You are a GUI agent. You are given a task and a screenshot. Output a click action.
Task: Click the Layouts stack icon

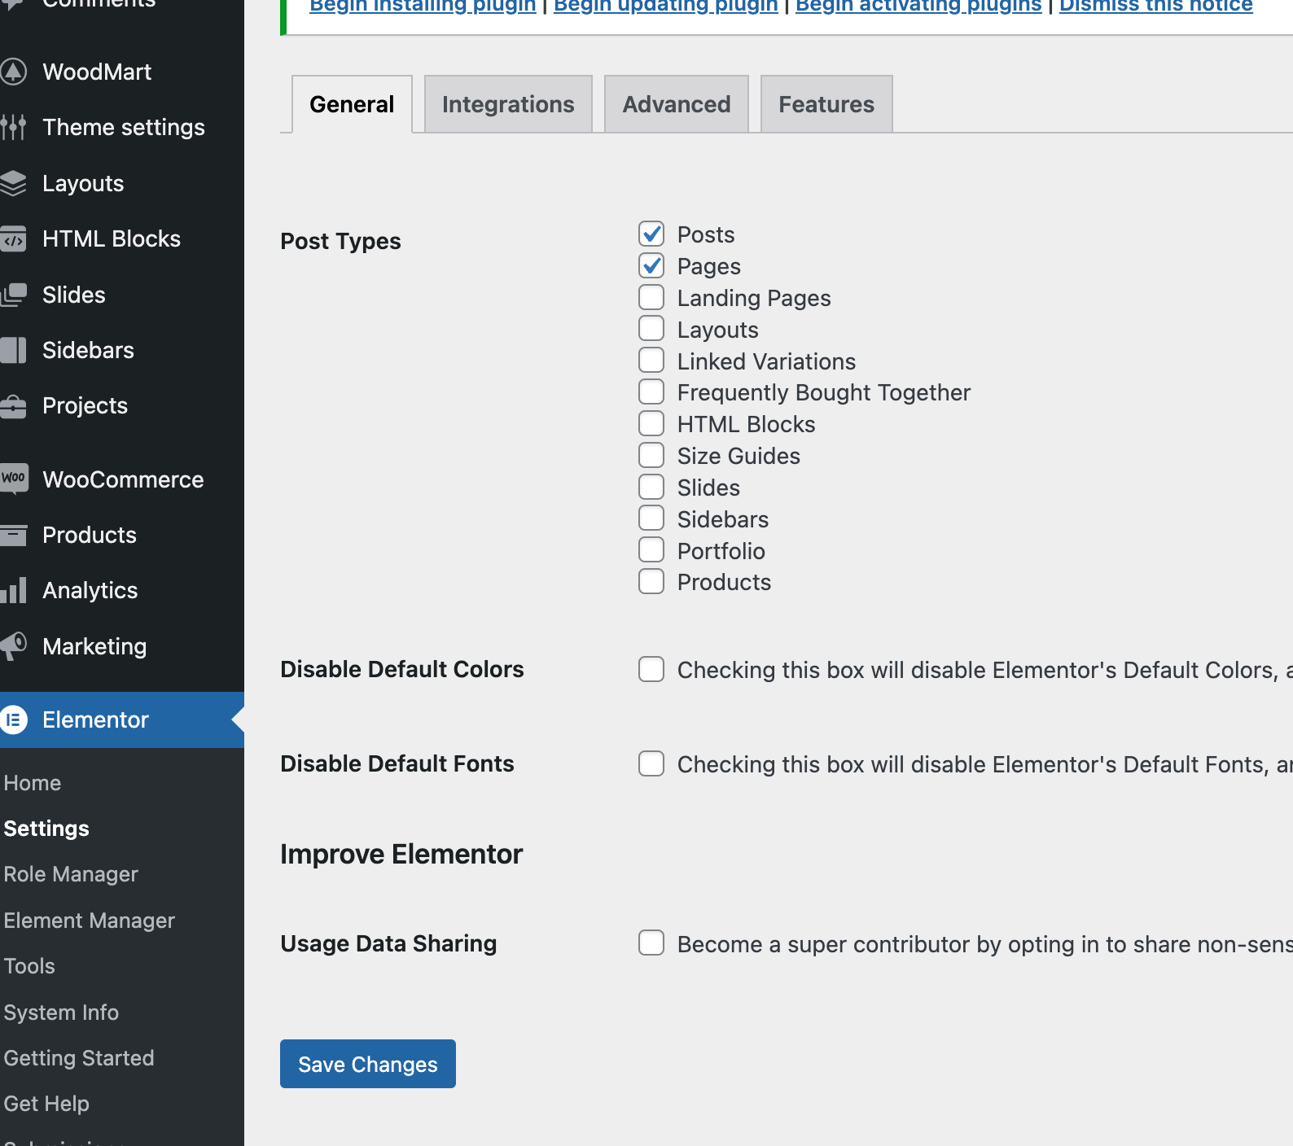[x=13, y=183]
